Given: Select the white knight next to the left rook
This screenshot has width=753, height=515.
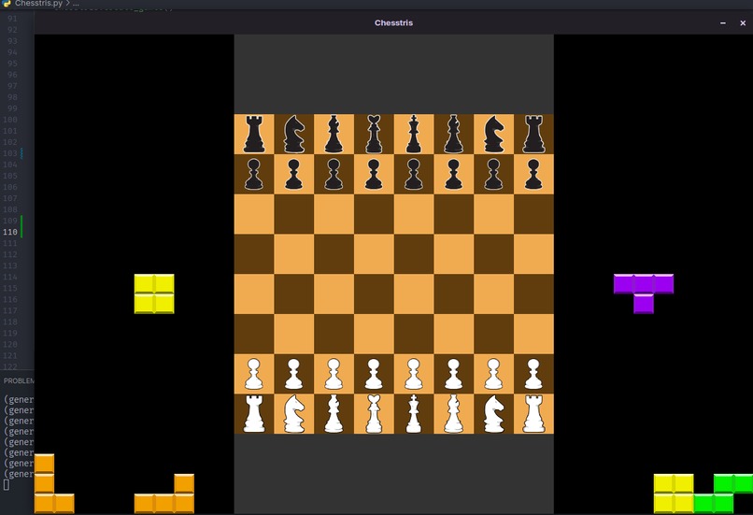Looking at the screenshot, I should coord(294,414).
